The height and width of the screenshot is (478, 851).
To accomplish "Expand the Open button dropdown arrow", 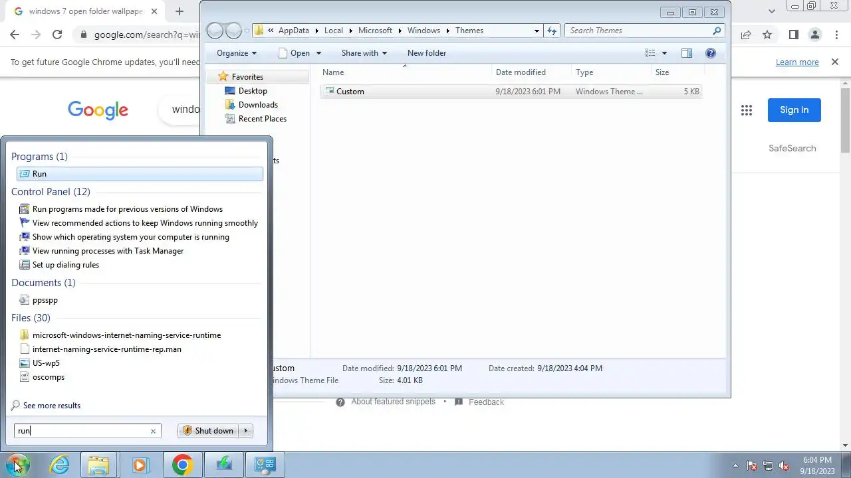I will (318, 53).
